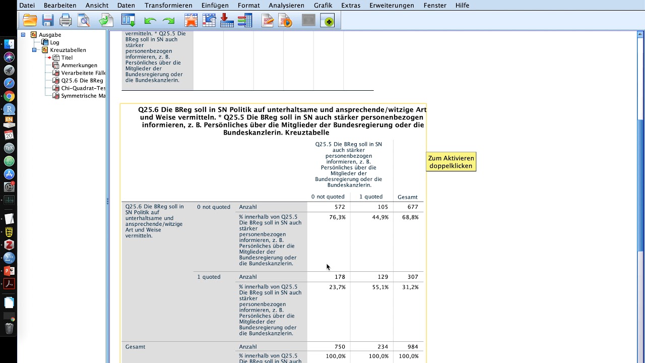Click the green plus toolbar icon
The image size is (645, 363).
(x=328, y=21)
